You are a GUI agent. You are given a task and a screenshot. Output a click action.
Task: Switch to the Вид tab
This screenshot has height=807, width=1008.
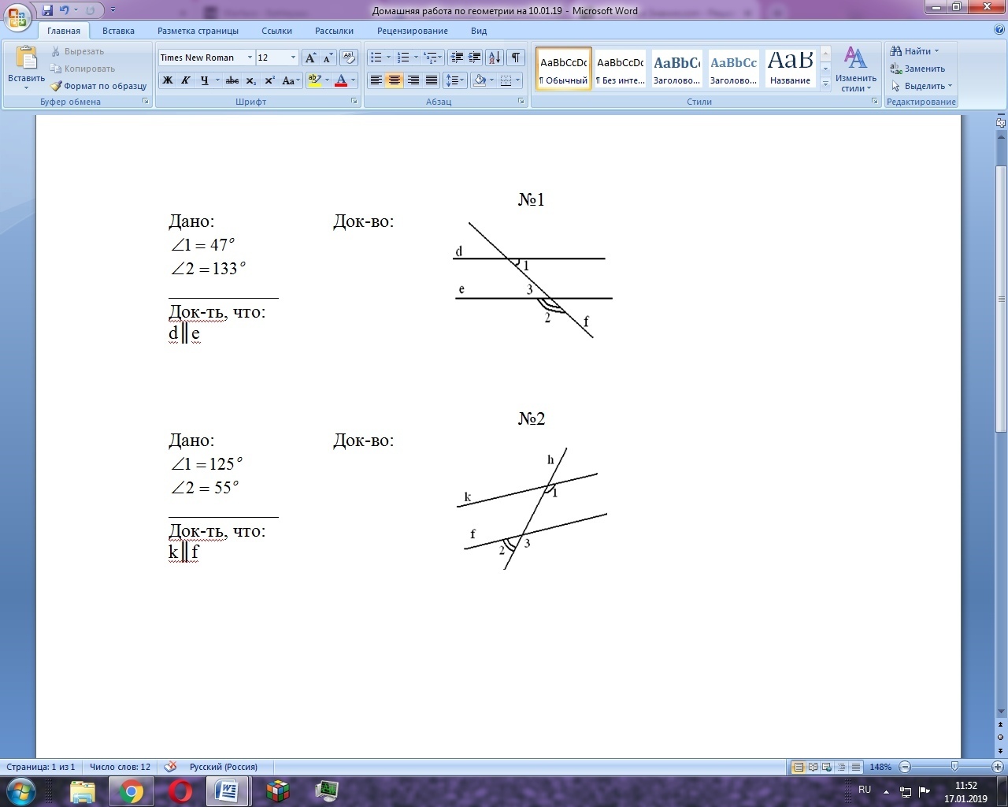[479, 31]
